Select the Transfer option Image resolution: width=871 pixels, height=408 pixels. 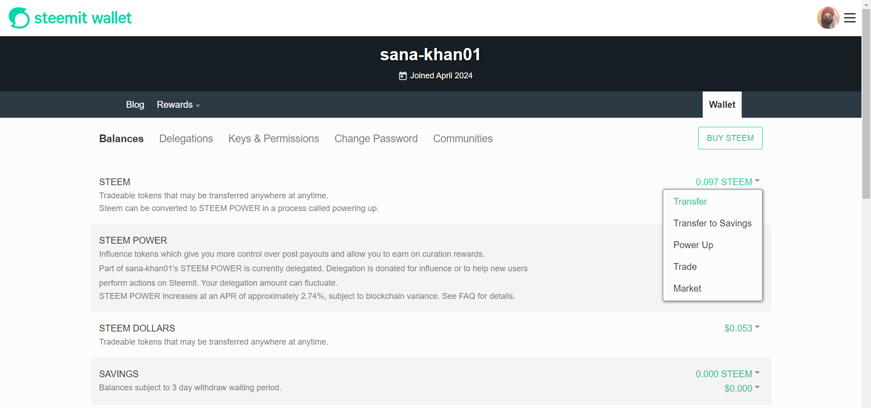(x=690, y=201)
